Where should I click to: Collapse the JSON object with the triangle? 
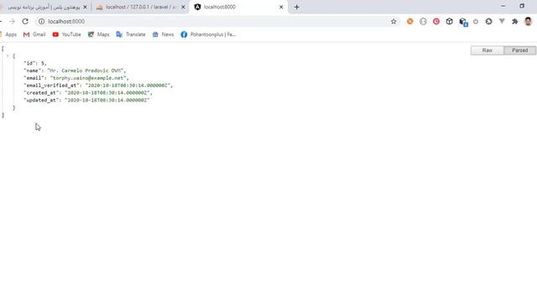pos(8,56)
